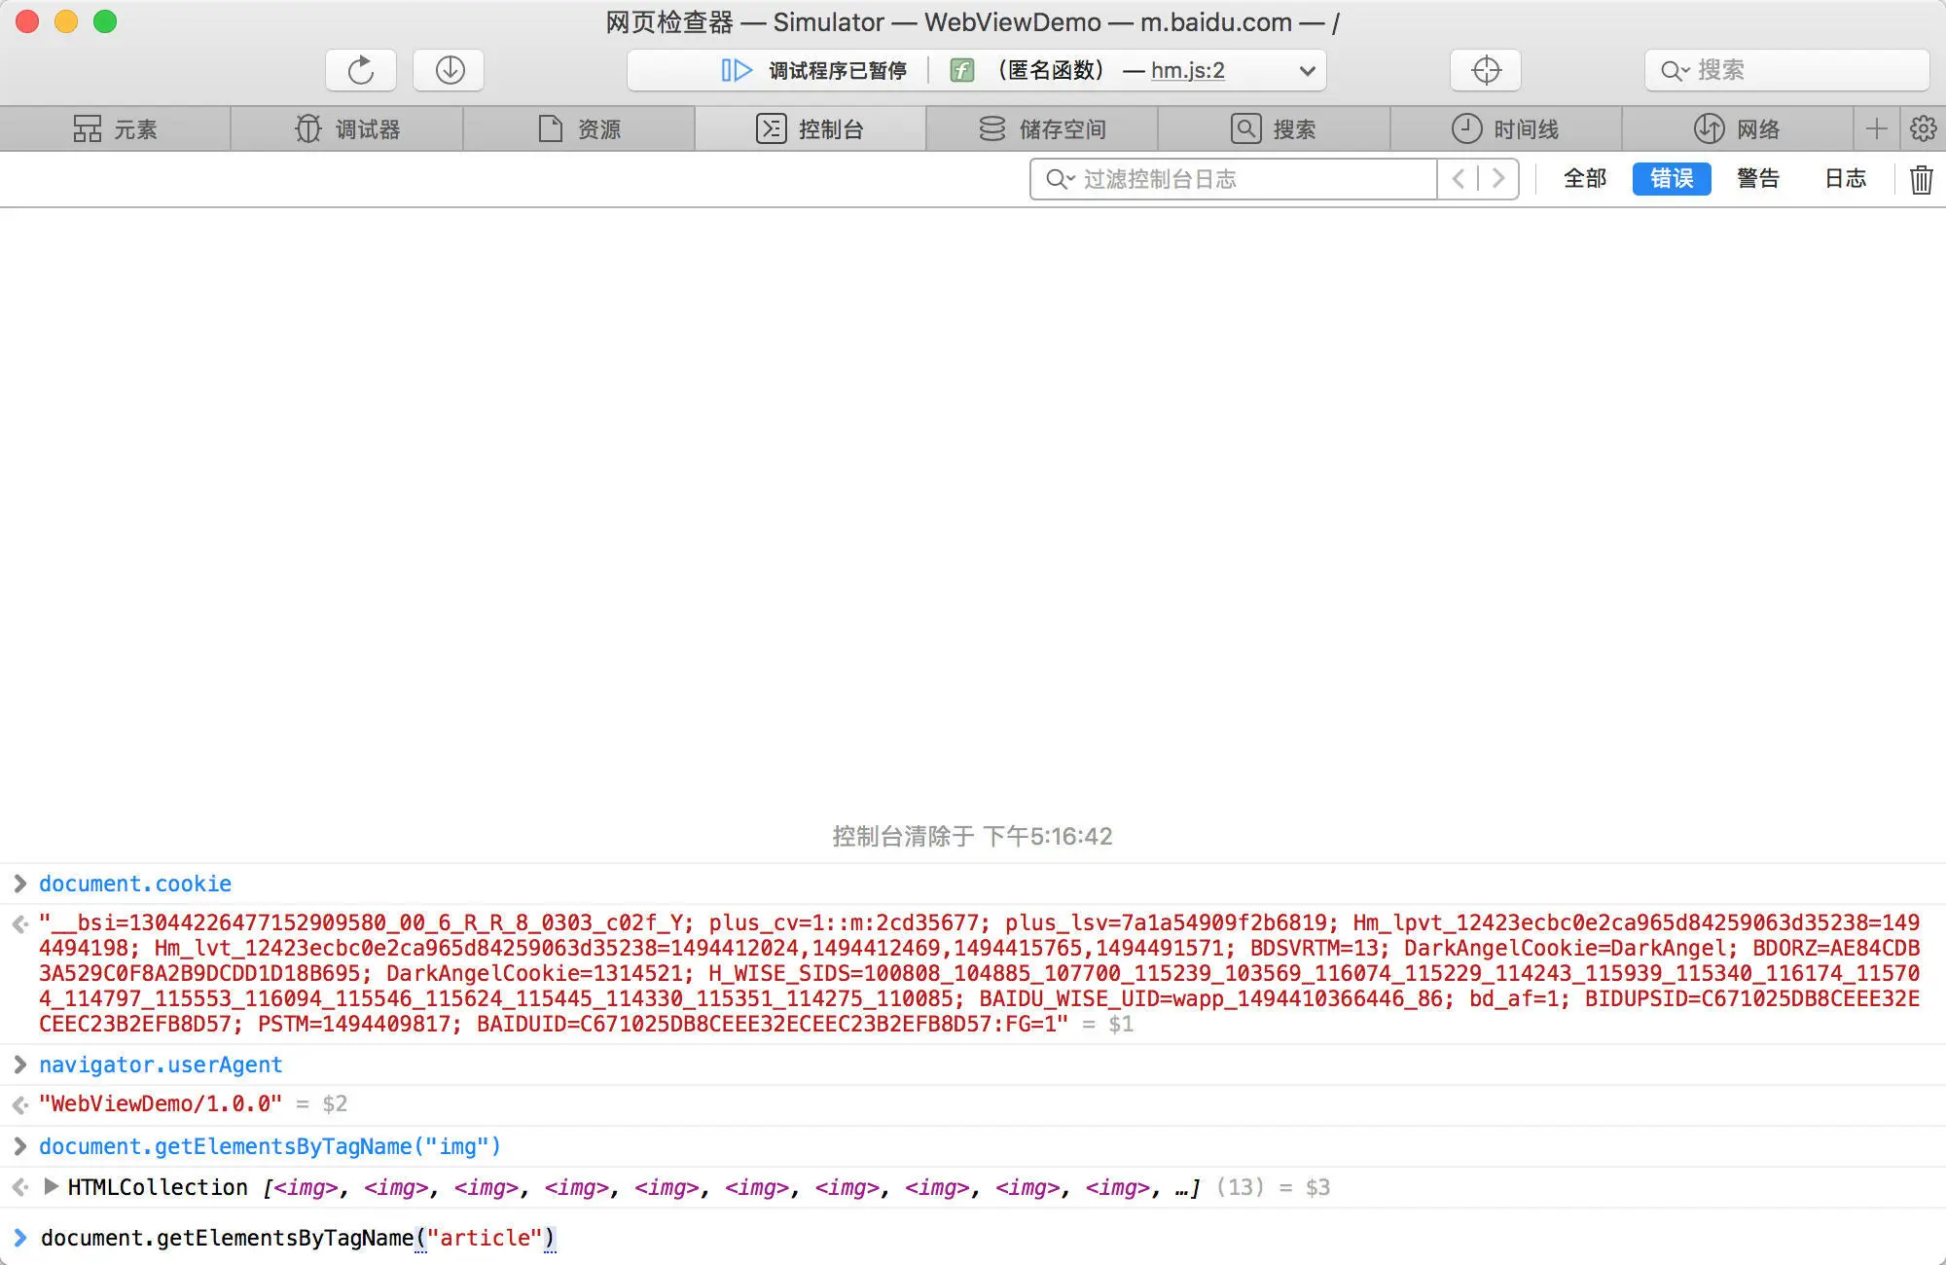The height and width of the screenshot is (1265, 1946).
Task: Click the reload page icon
Action: [361, 70]
